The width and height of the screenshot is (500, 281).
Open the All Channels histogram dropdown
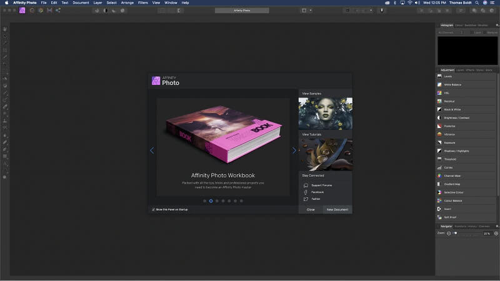(x=450, y=32)
